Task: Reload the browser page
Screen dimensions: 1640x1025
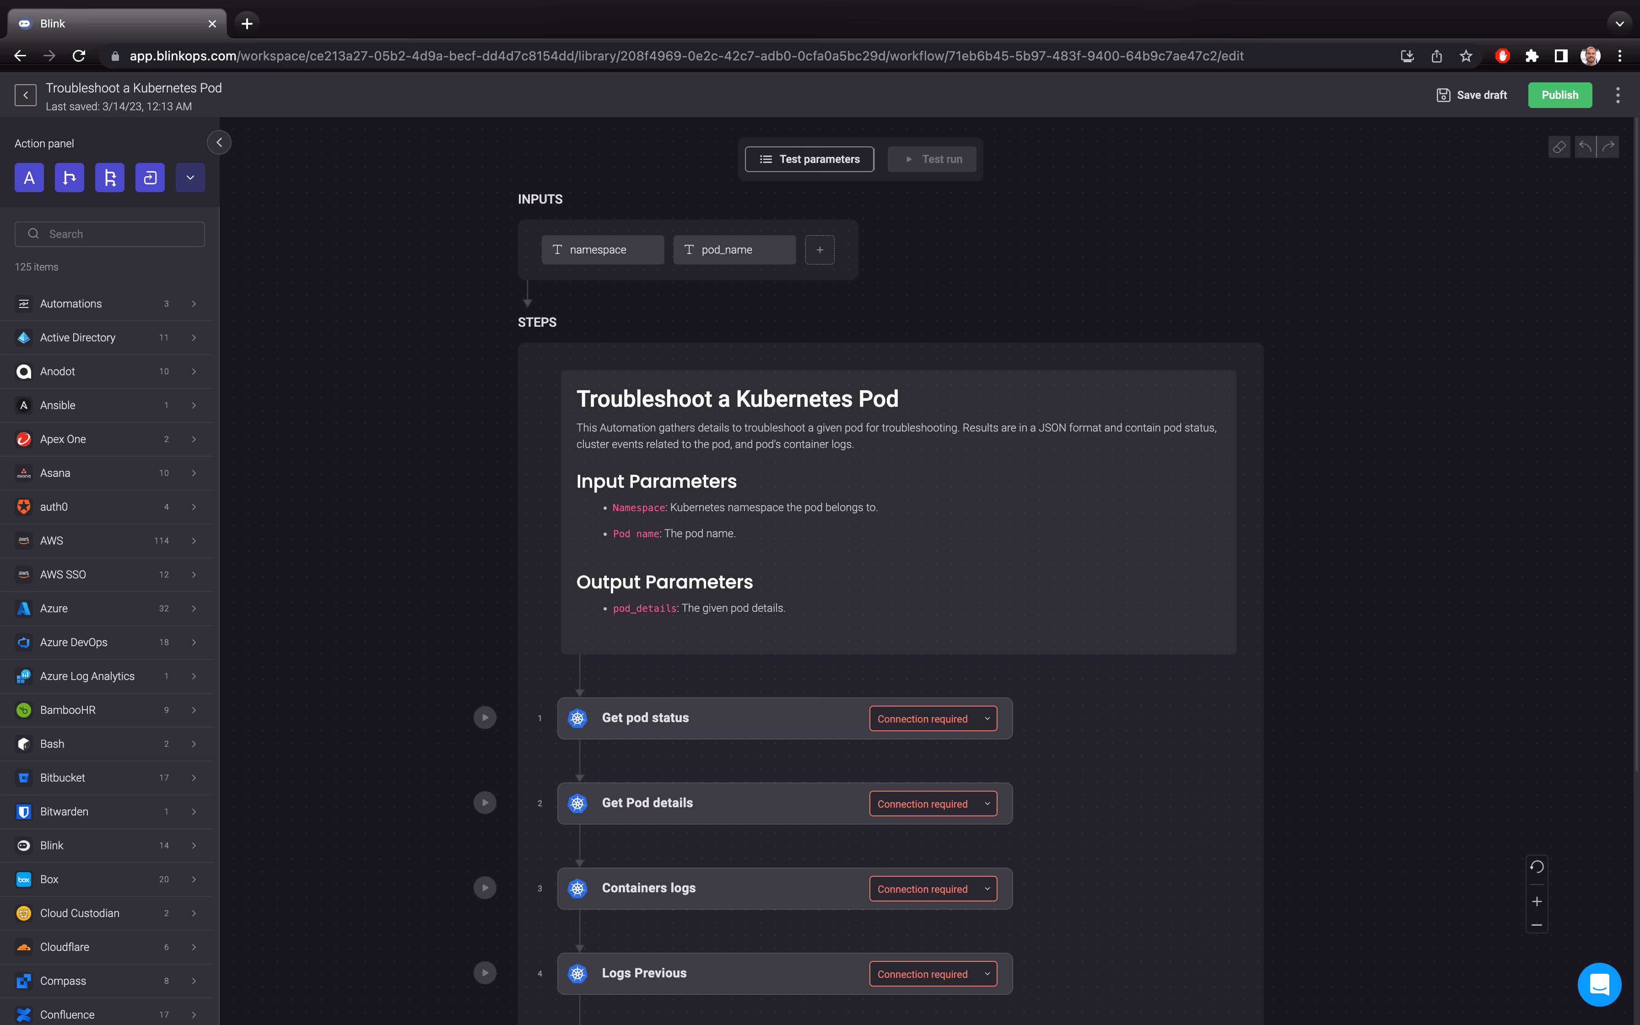Action: tap(79, 56)
